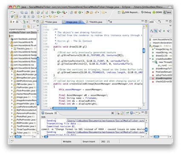Click the bug-shaped Debug launch toolbar icon
Image resolution: width=181 pixels, height=155 pixels.
point(52,12)
